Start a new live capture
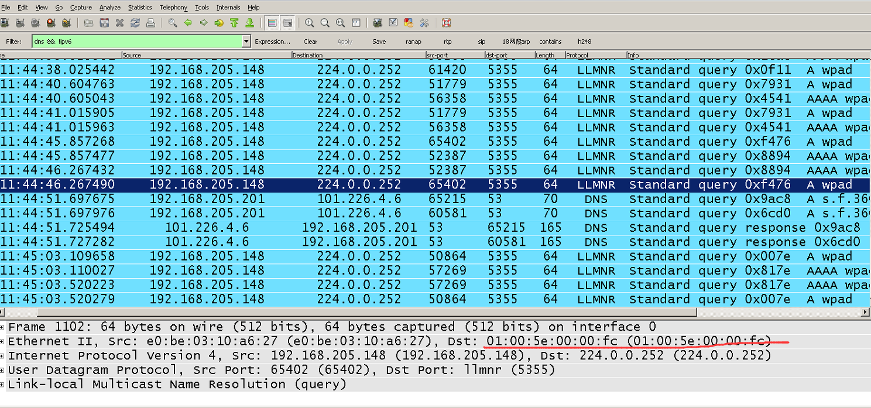871x408 pixels. click(x=35, y=23)
